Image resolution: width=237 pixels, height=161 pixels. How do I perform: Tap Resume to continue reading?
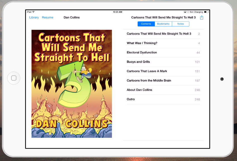pos(47,17)
